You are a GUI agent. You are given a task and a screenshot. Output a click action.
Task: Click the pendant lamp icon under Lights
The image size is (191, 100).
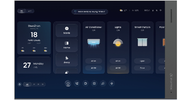coord(118,42)
